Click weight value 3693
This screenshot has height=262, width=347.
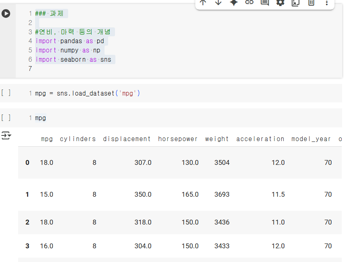coord(222,195)
